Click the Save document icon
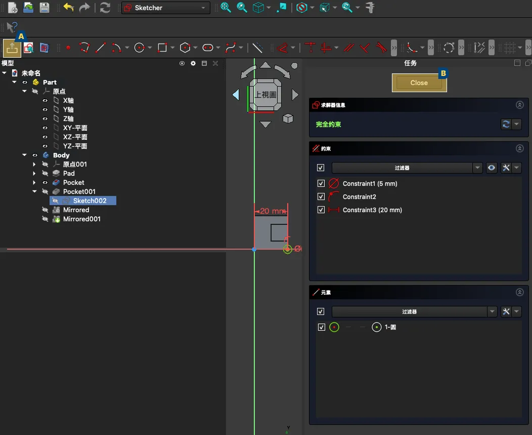 [x=45, y=8]
